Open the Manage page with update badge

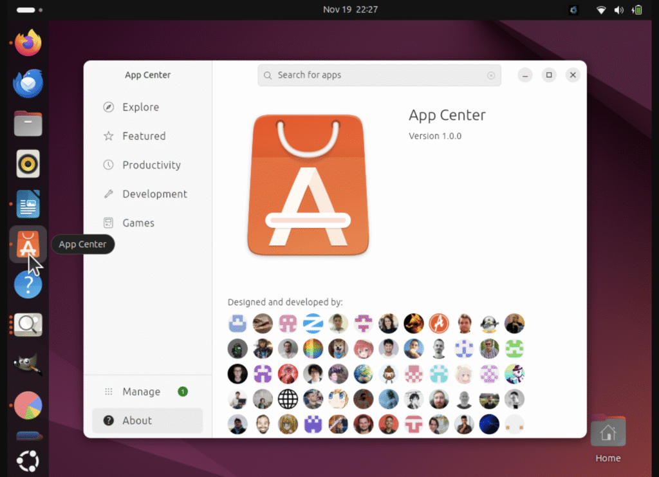[141, 392]
